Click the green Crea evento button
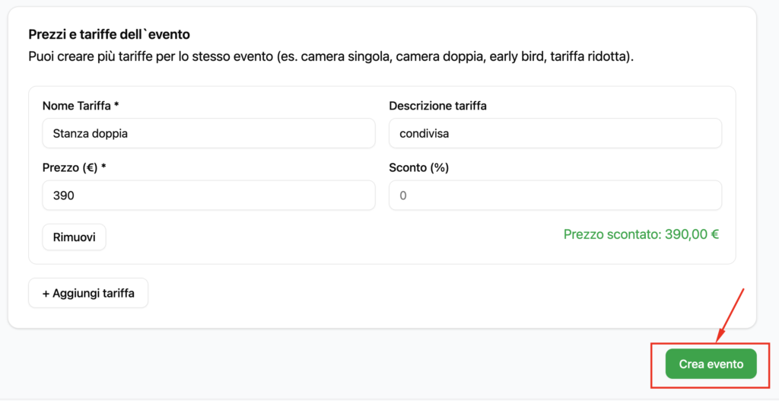 pos(711,364)
